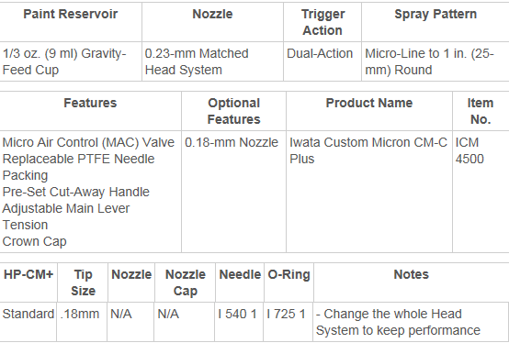Screen dimensions: 509x343
Task: Click the Optional Features header
Action: (233, 111)
